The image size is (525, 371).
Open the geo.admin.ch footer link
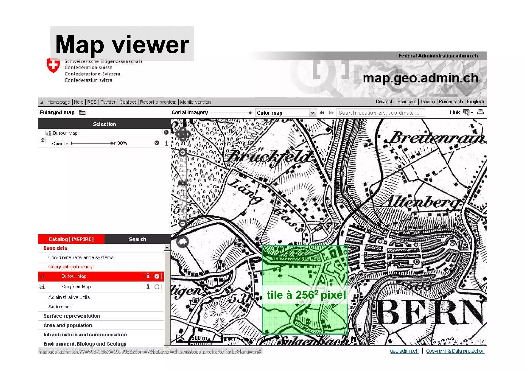tap(404, 351)
